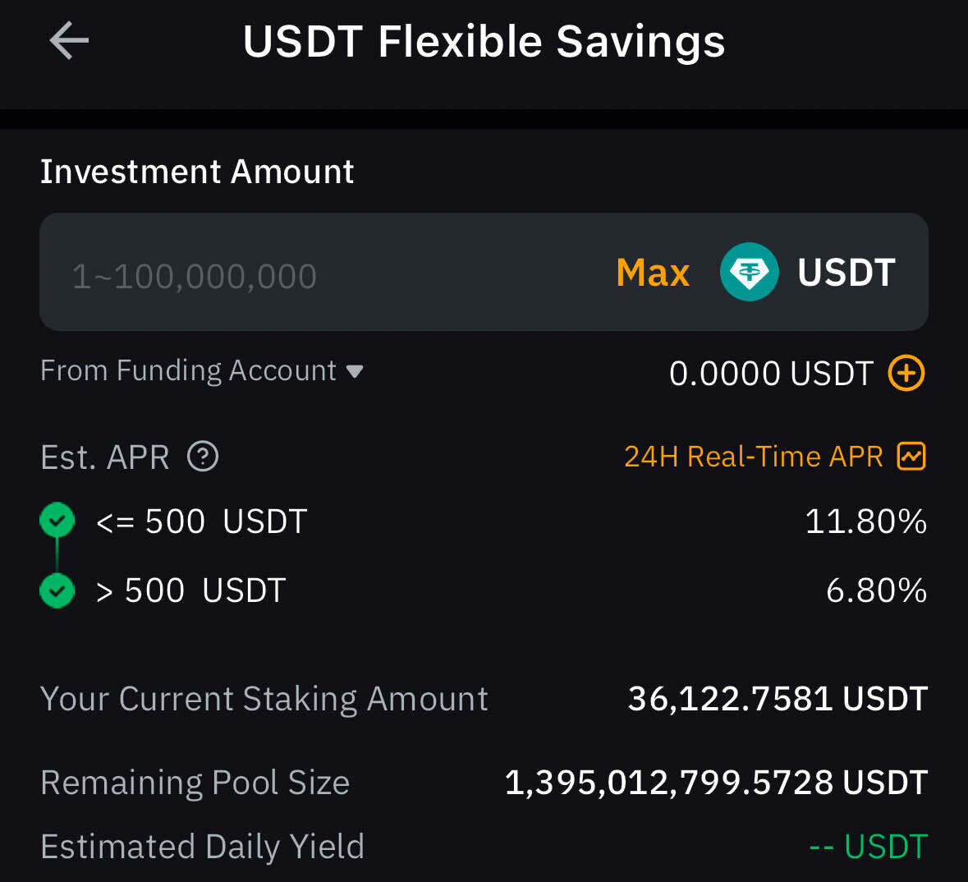The height and width of the screenshot is (882, 968).
Task: Go back using the left arrow
Action: pyautogui.click(x=69, y=41)
